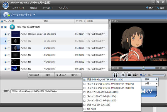The width and height of the screenshot is (167, 112).
Task: Expand the Playlist_463 row
Action: (x=6, y=55)
